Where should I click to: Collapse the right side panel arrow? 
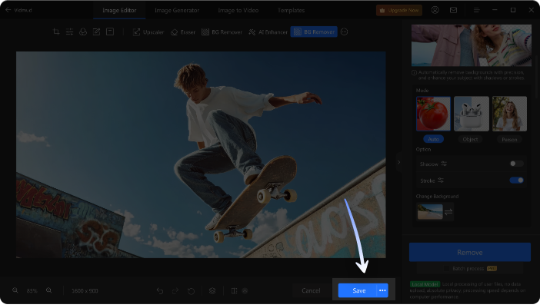pos(398,162)
